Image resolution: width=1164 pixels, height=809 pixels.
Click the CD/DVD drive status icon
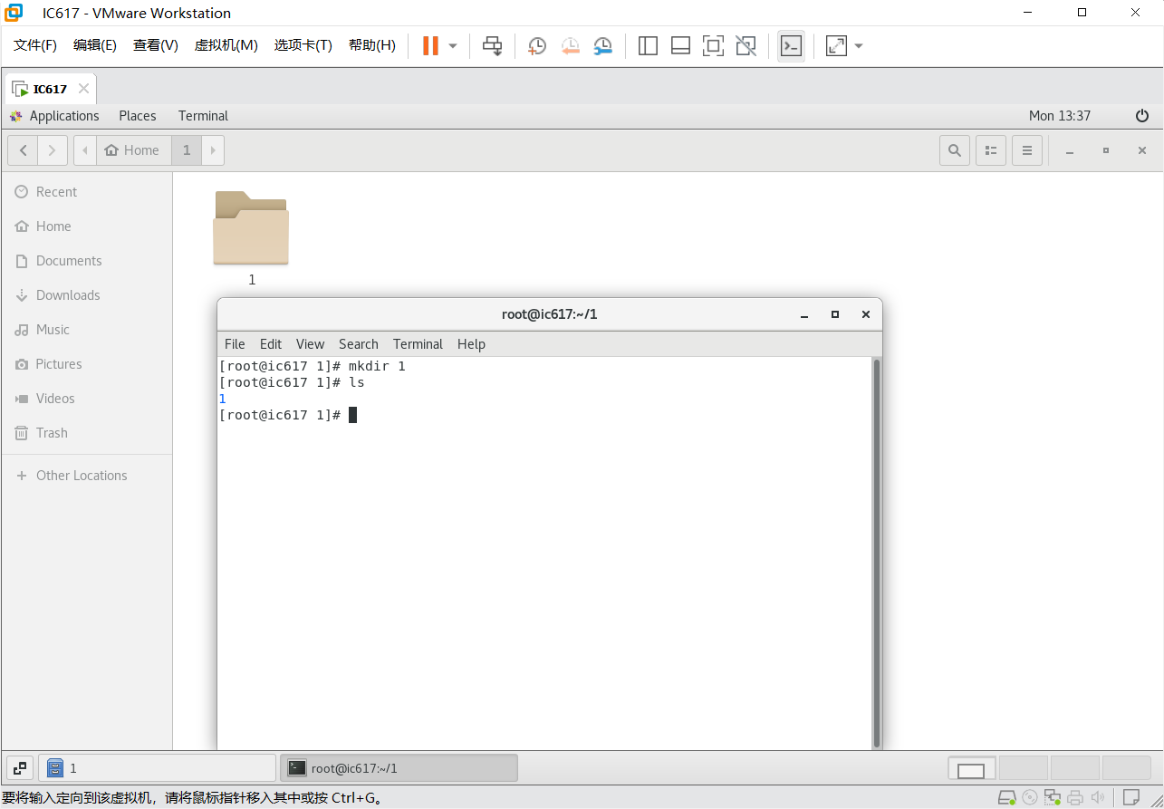click(1030, 798)
